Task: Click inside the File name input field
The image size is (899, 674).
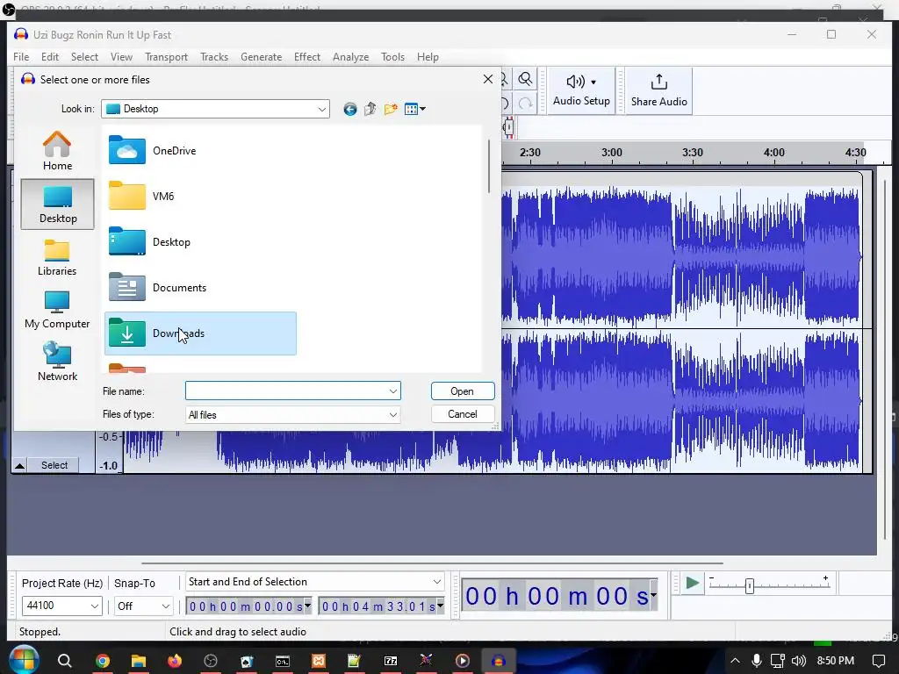Action: [287, 391]
